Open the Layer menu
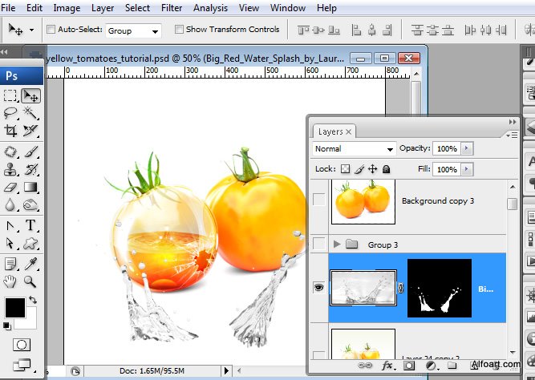The image size is (535, 380). tap(103, 8)
